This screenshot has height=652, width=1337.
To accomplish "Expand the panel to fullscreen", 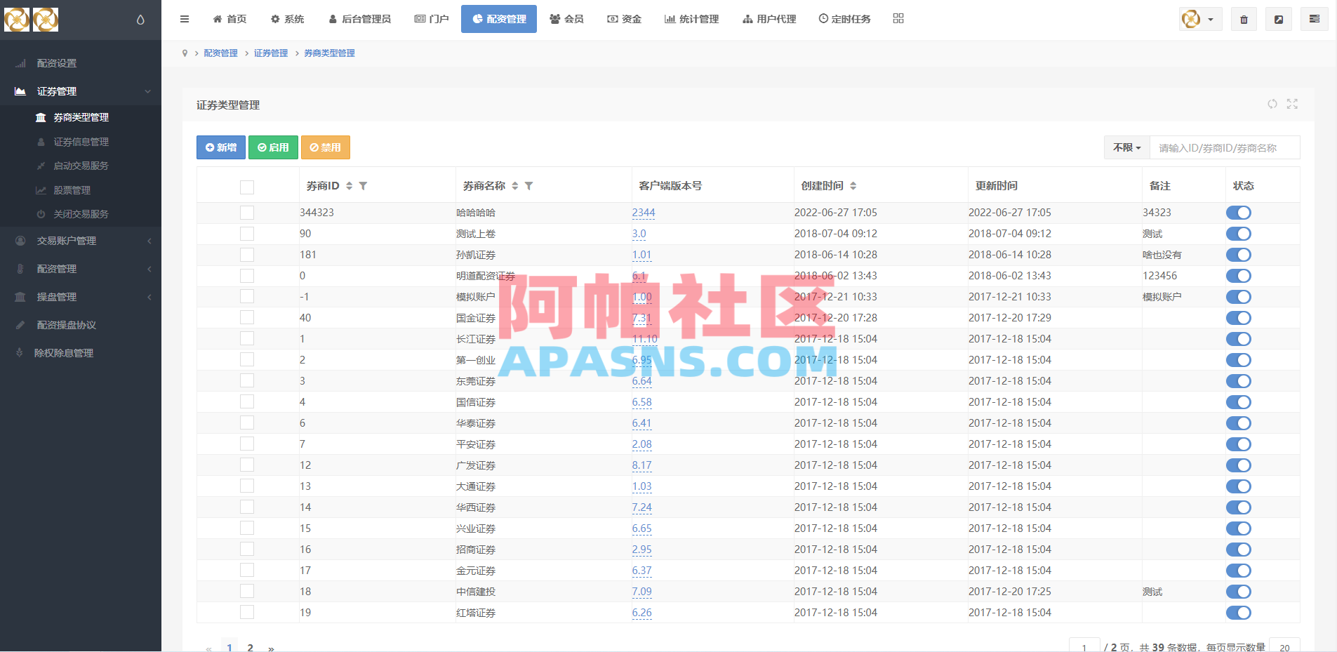I will 1293,104.
